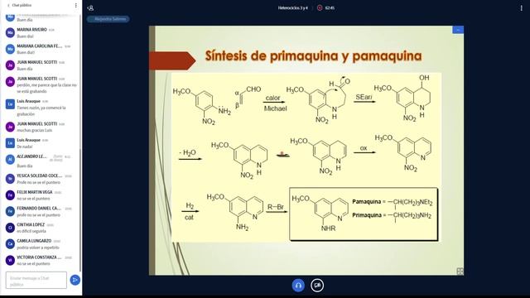Open the main options menu at top right
The height and width of the screenshot is (298, 530).
pyautogui.click(x=521, y=7)
